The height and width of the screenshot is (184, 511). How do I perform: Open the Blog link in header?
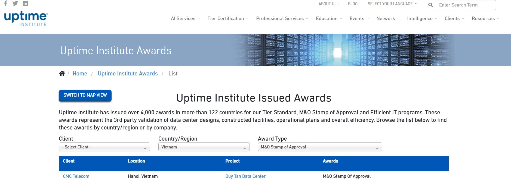[353, 4]
